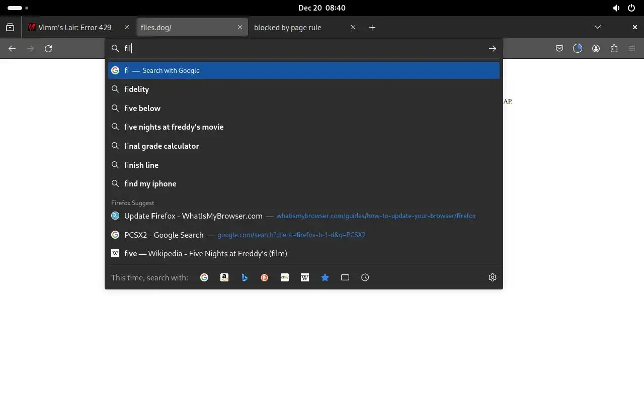Search this time with Bing icon
The image size is (644, 402).
coord(245,277)
